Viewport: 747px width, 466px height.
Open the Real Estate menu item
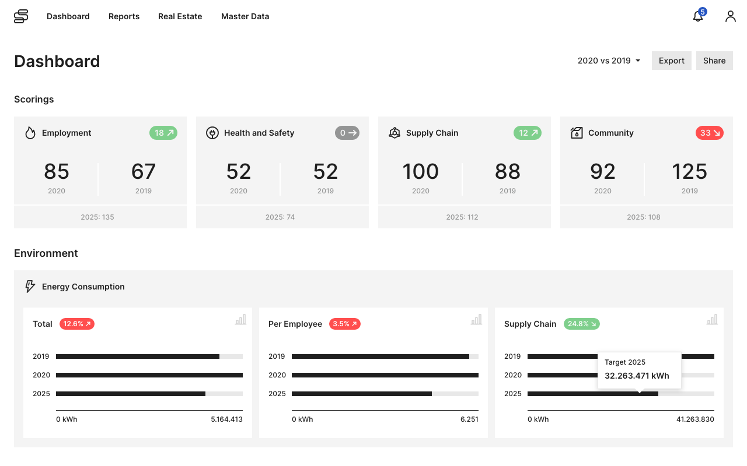tap(180, 16)
